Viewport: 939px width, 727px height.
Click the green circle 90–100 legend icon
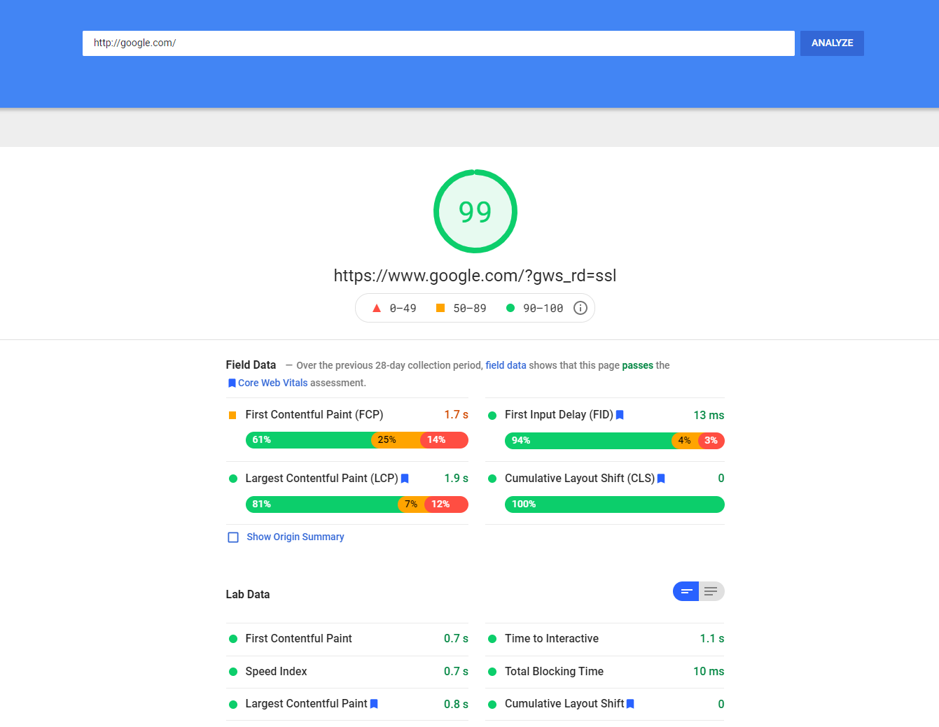510,308
